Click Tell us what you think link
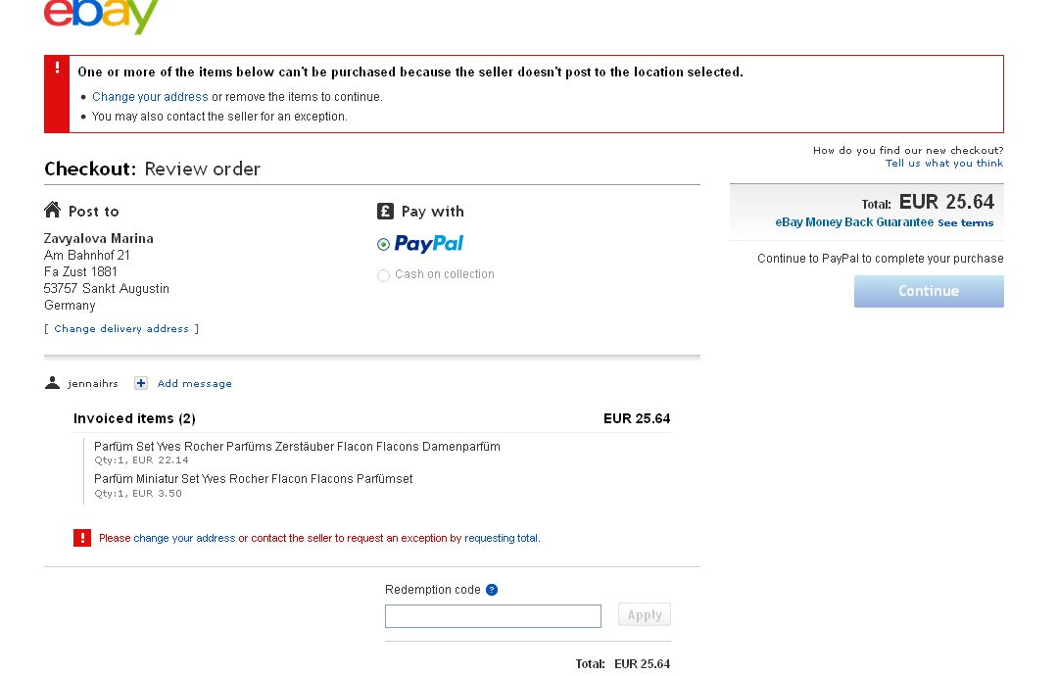 tap(943, 164)
